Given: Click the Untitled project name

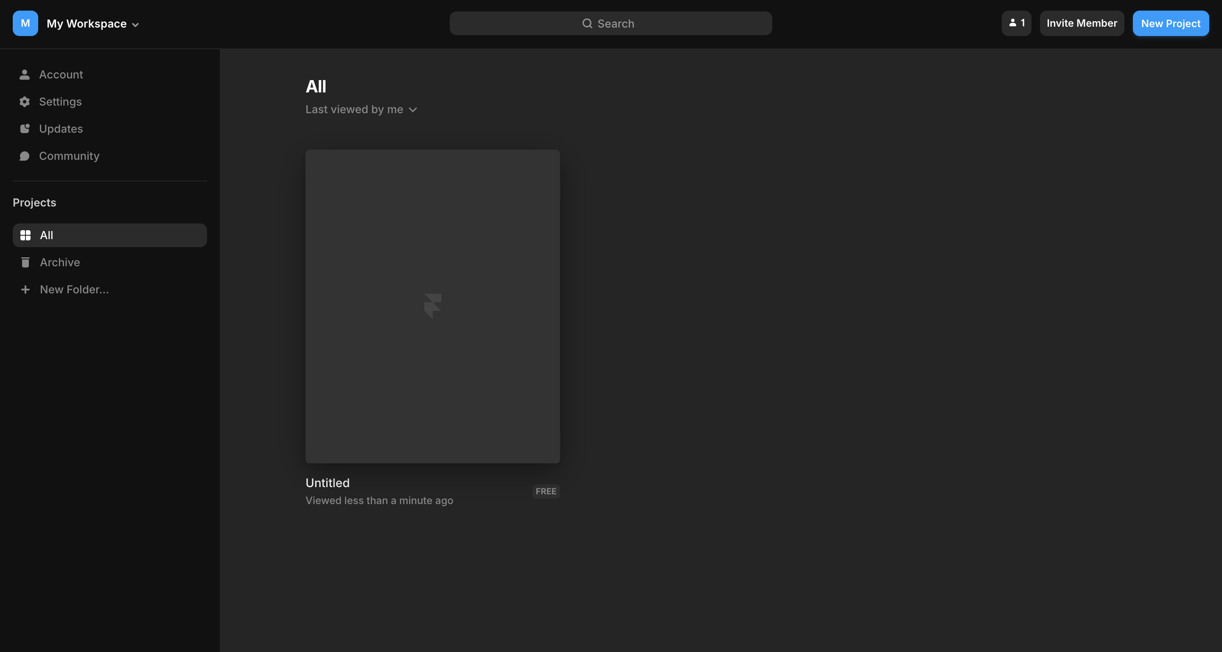Looking at the screenshot, I should click(x=327, y=483).
